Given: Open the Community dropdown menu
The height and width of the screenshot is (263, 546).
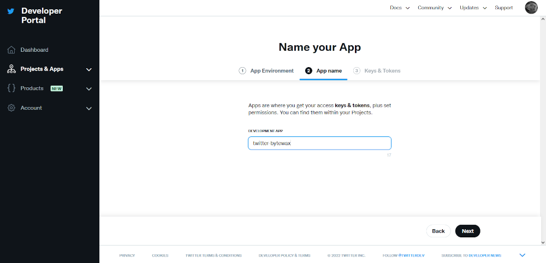Looking at the screenshot, I should [x=435, y=8].
